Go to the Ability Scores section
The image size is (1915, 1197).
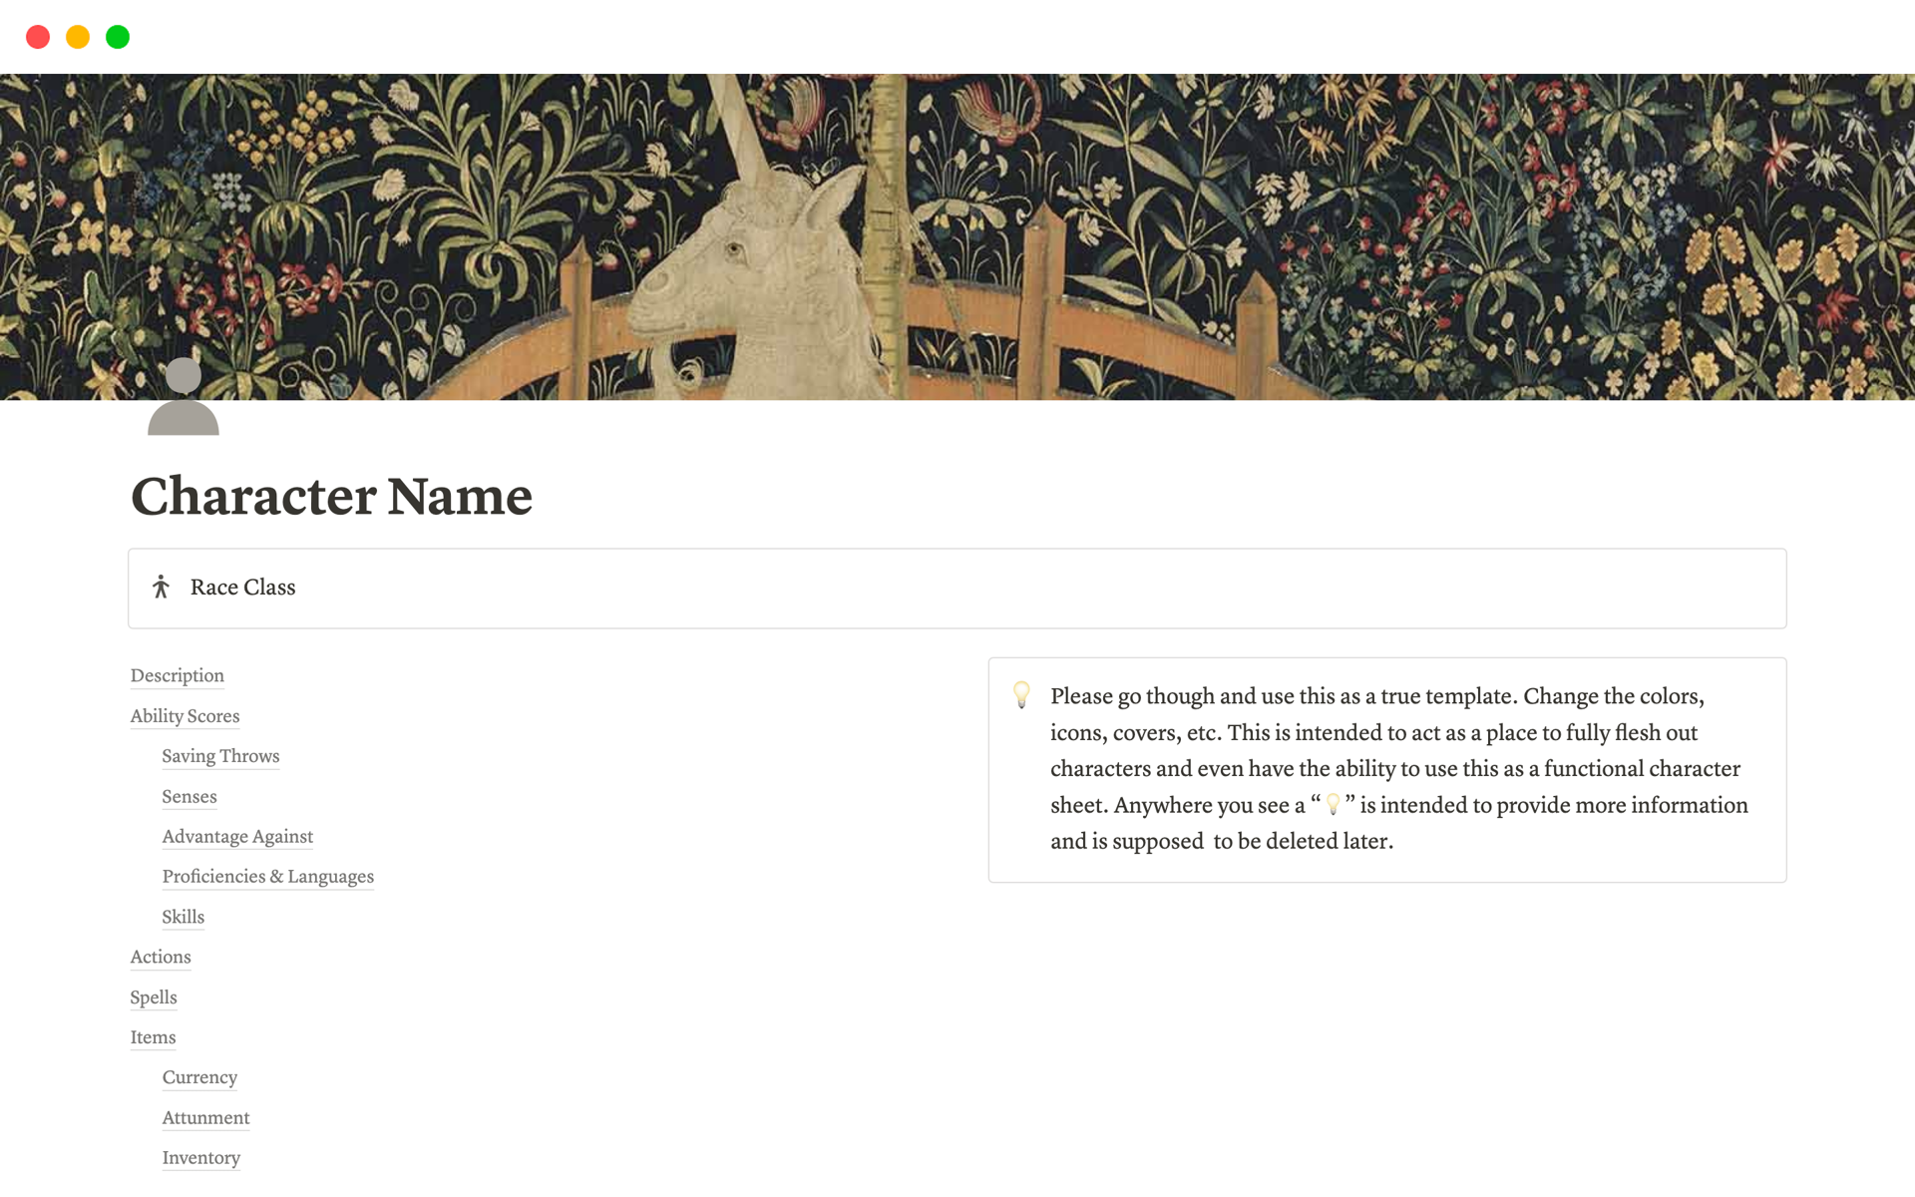click(x=185, y=716)
